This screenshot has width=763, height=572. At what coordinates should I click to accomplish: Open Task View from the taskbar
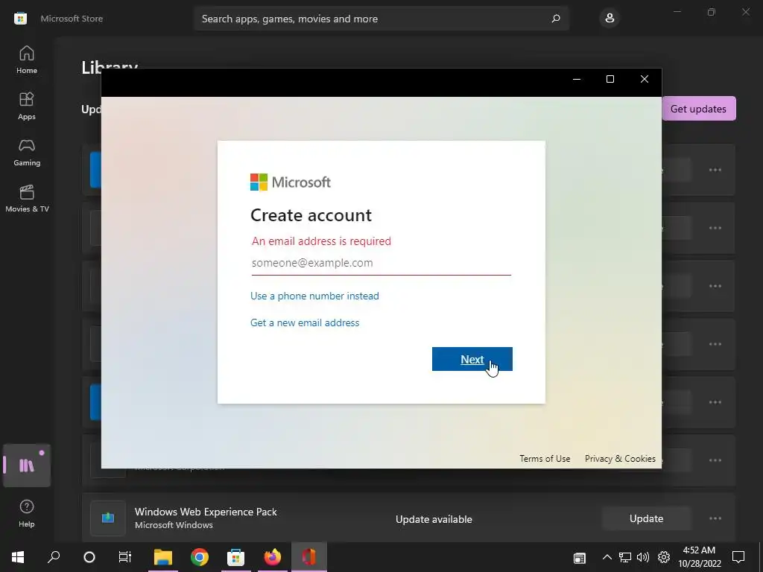pos(125,557)
